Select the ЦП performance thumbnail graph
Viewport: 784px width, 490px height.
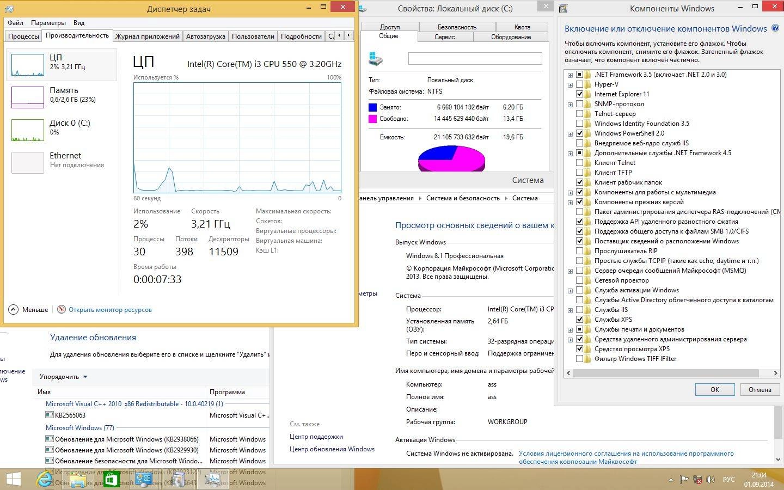28,64
